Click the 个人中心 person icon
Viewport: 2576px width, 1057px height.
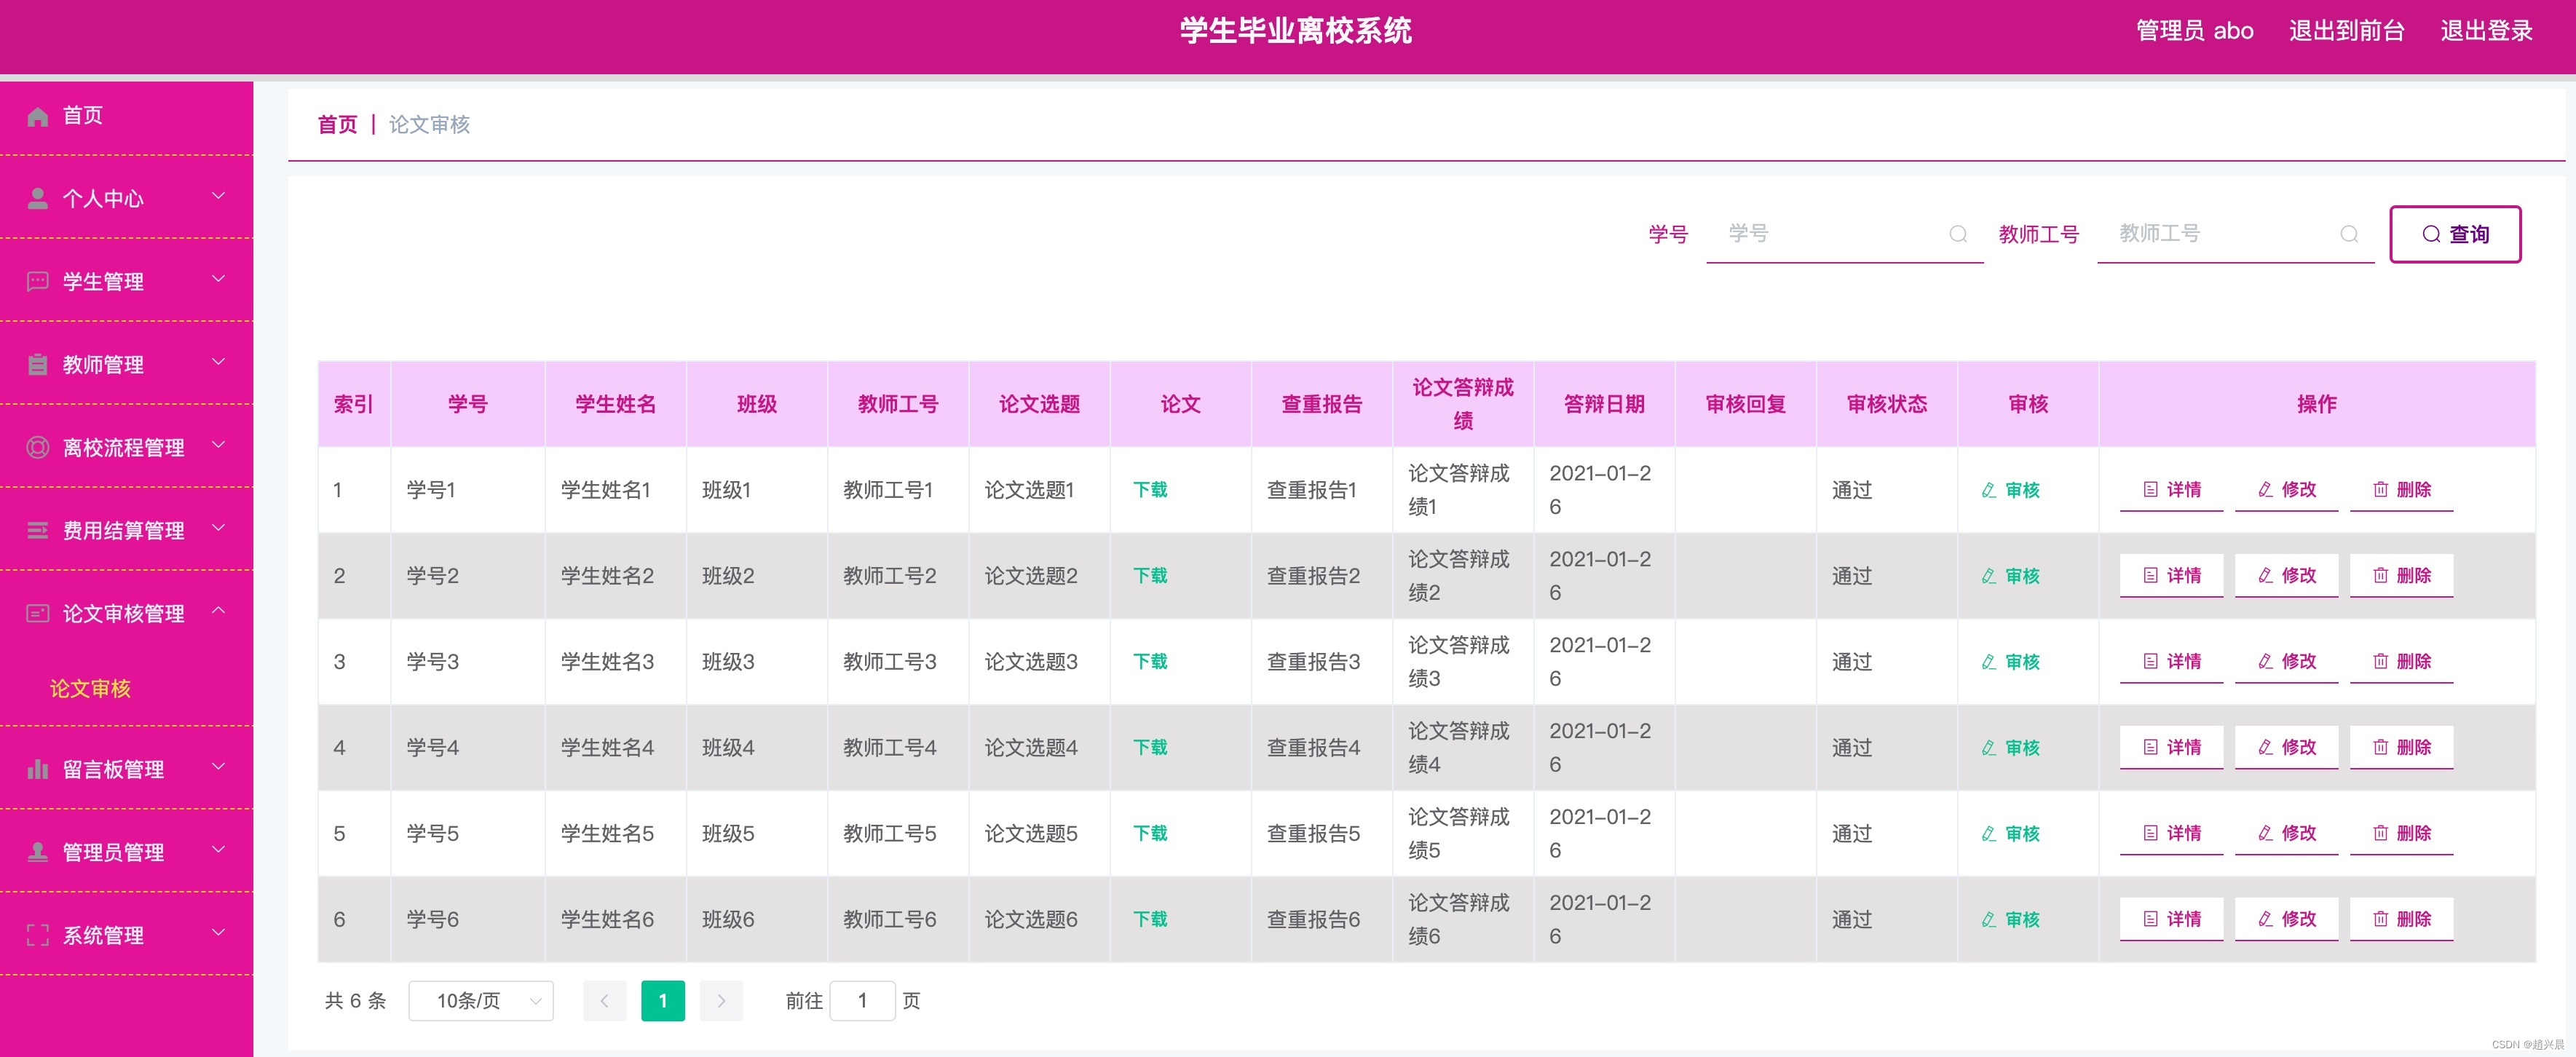point(38,198)
